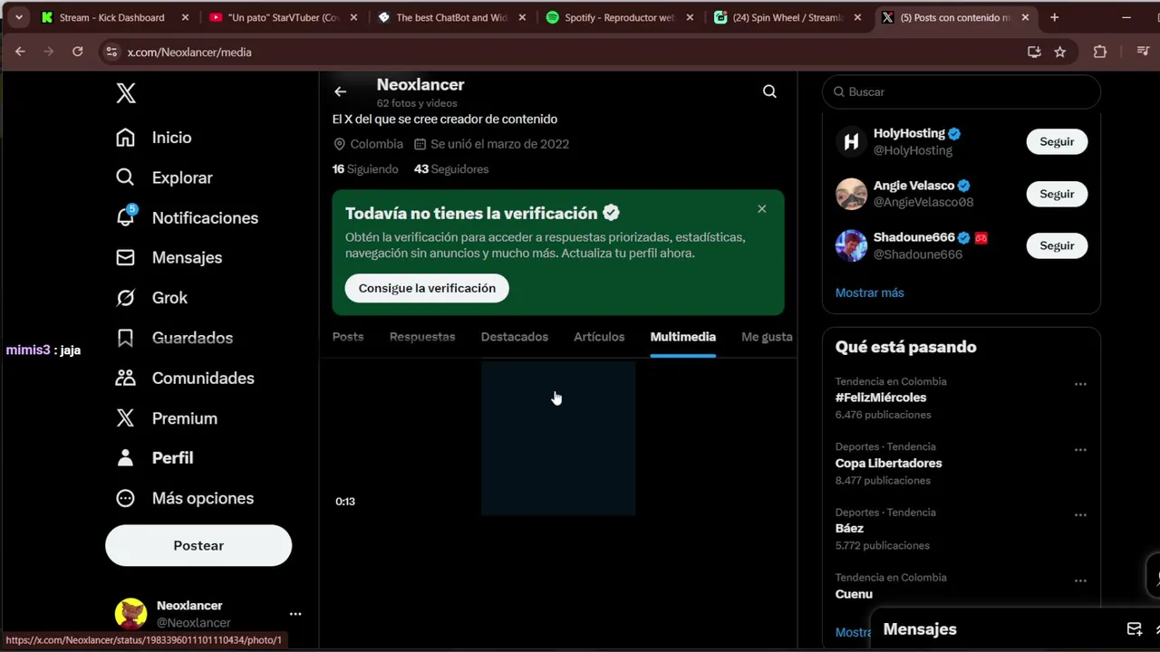1160x652 pixels.
Task: Click the address bar URL
Action: (x=189, y=53)
